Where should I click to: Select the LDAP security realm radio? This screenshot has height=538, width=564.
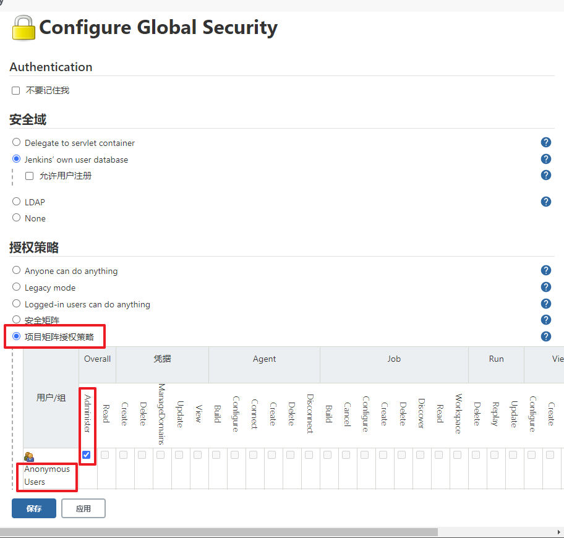pos(16,202)
